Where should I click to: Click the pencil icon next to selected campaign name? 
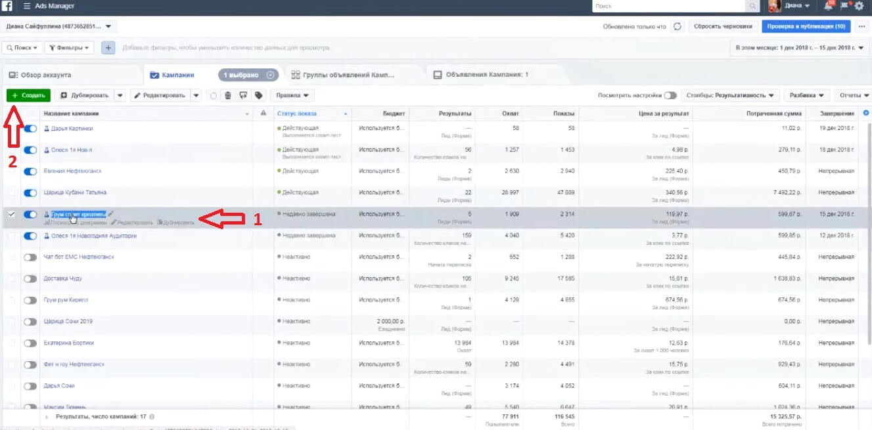[111, 213]
